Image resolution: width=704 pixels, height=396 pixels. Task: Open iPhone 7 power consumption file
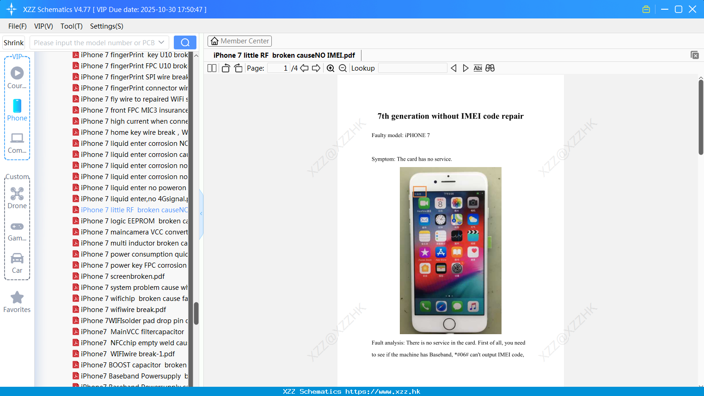click(x=130, y=254)
